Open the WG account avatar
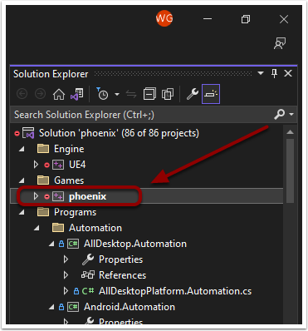The width and height of the screenshot is (308, 331). click(164, 18)
